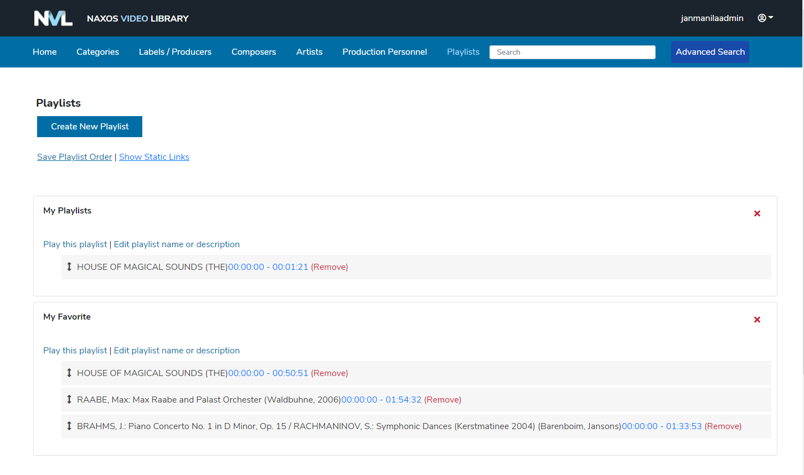Open the Categories menu
Viewport: 804px width, 475px height.
(97, 52)
